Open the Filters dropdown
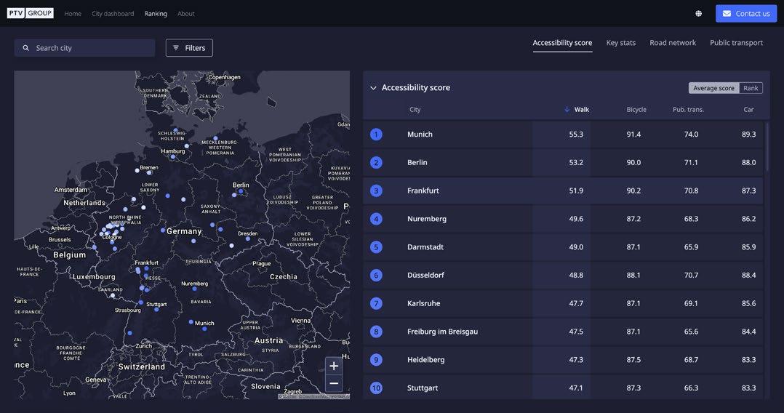 (189, 48)
